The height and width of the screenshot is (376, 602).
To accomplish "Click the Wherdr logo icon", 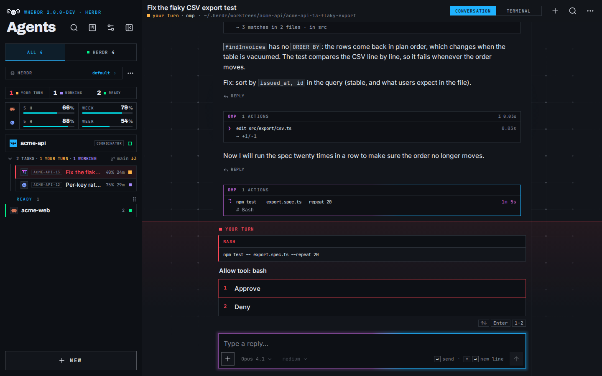I will click(x=13, y=12).
